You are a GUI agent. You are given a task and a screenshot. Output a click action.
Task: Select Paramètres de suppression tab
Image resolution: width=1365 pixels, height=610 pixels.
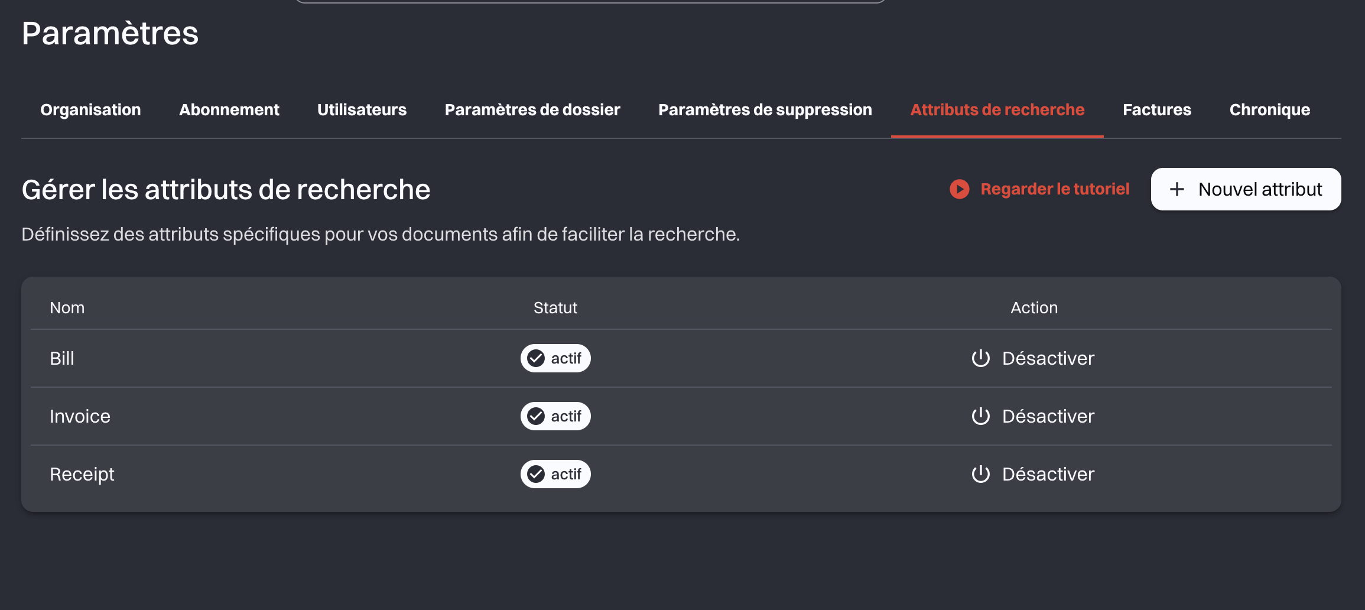pyautogui.click(x=765, y=110)
